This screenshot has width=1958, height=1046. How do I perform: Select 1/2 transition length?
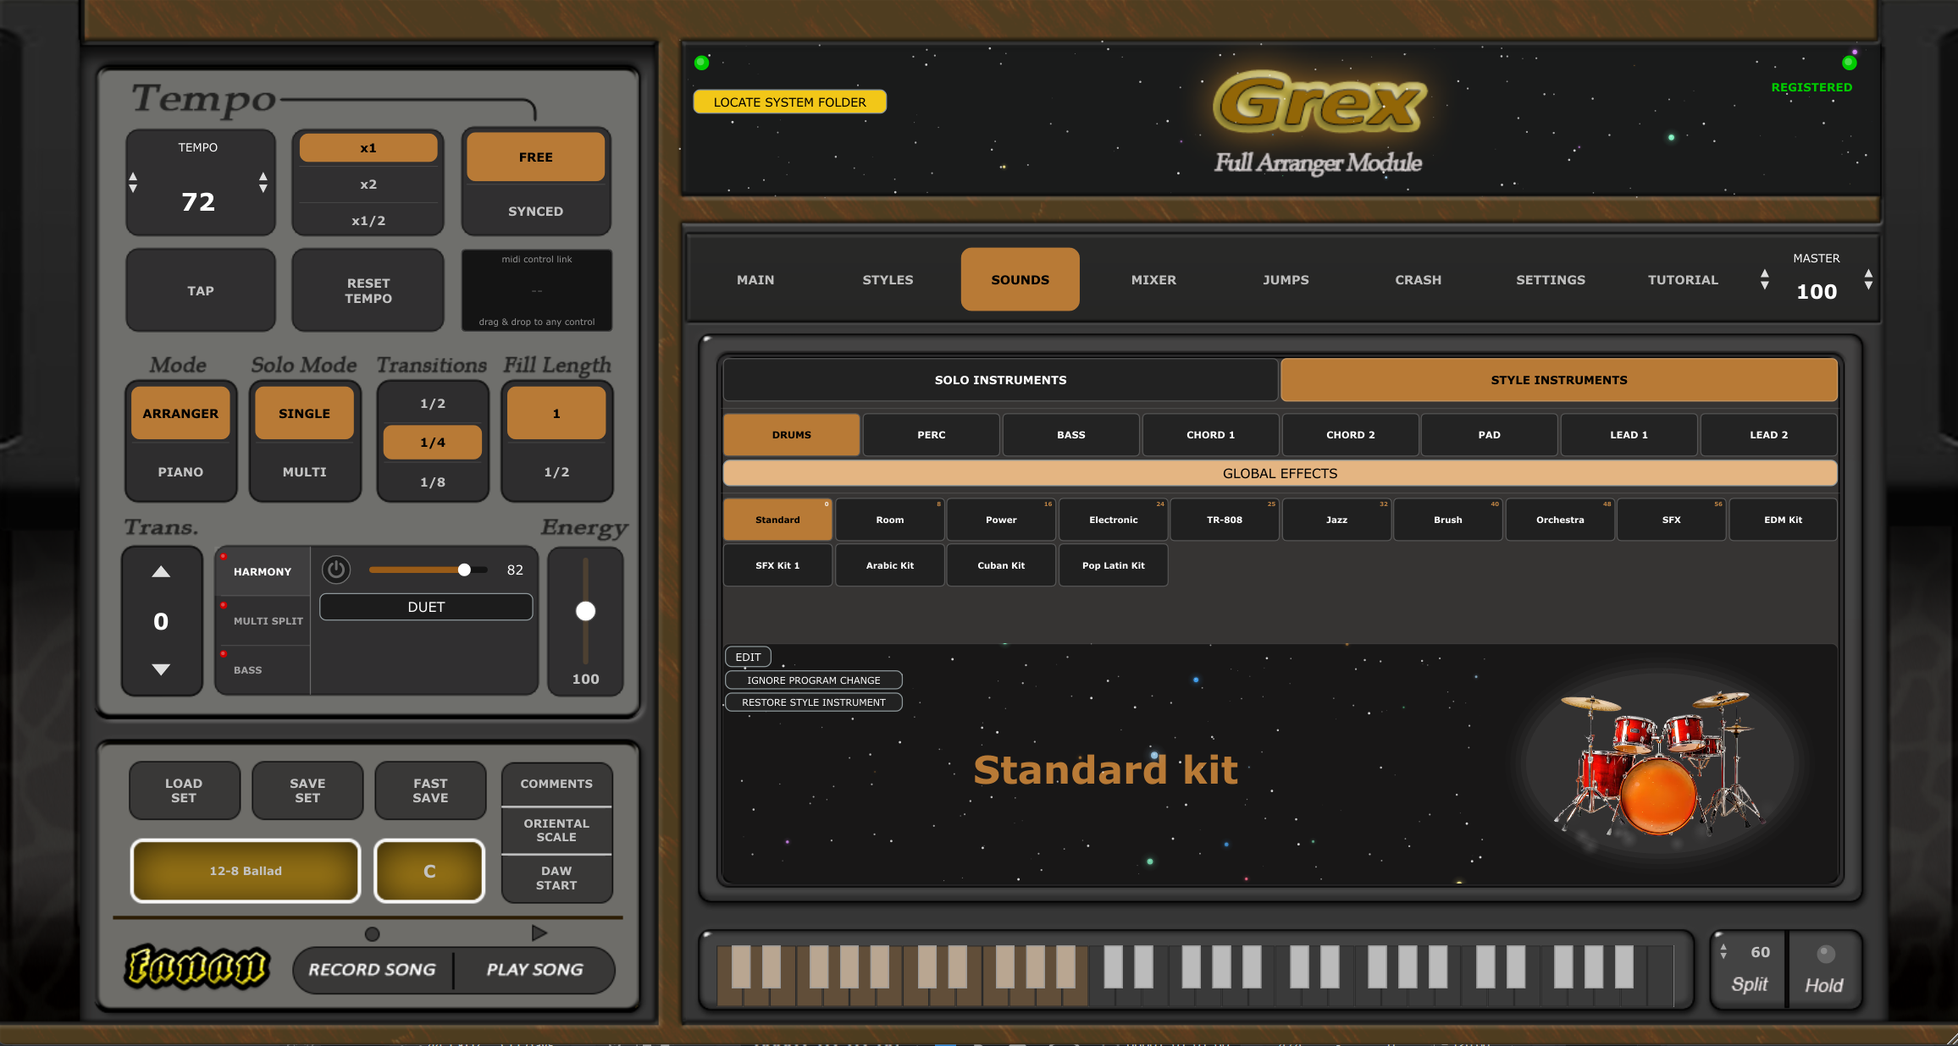(433, 404)
